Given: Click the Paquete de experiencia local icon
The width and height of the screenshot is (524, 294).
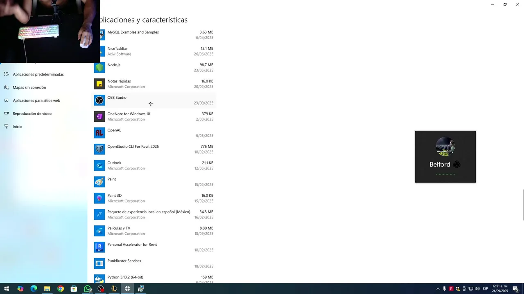Looking at the screenshot, I should [99, 214].
